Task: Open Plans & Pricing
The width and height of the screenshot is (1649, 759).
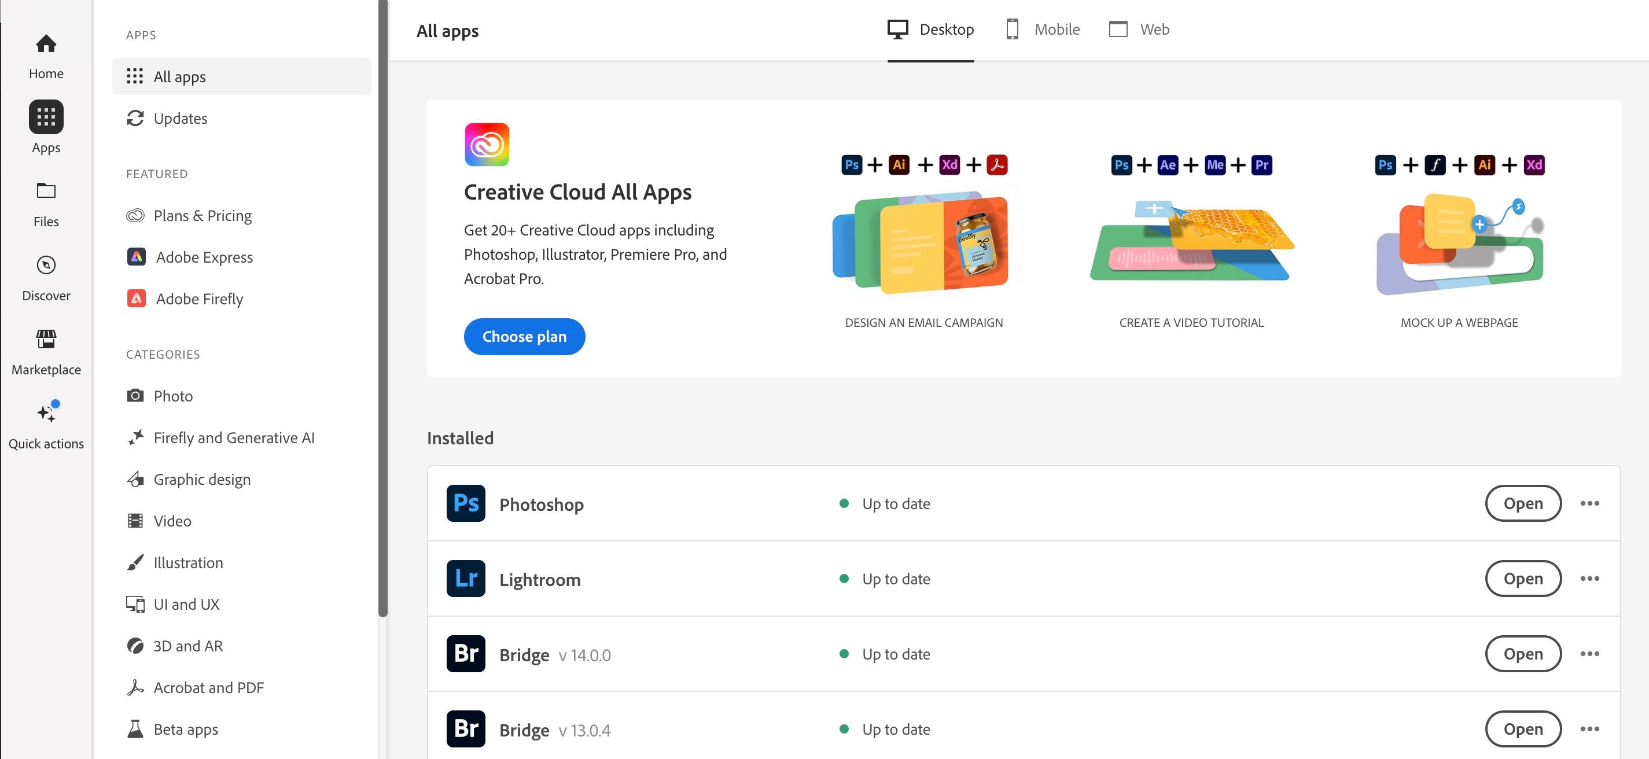Action: tap(203, 215)
